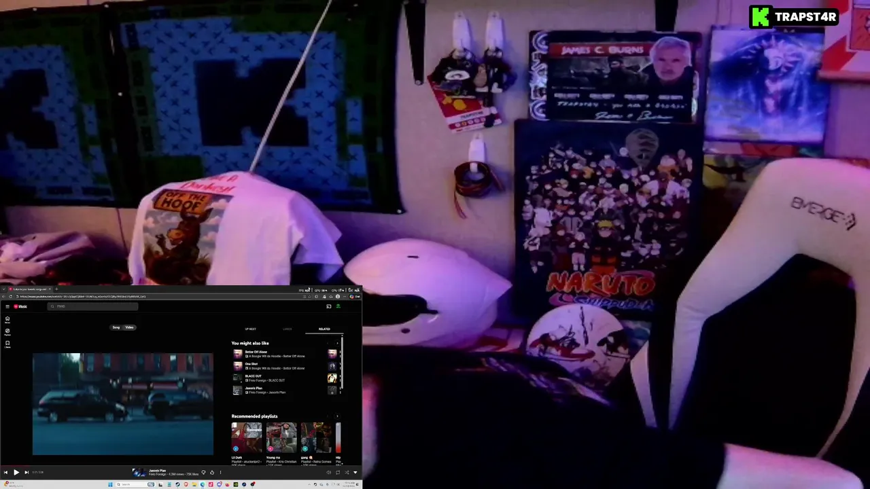The image size is (870, 489).
Task: Open the Home section in the sidebar
Action: click(7, 319)
